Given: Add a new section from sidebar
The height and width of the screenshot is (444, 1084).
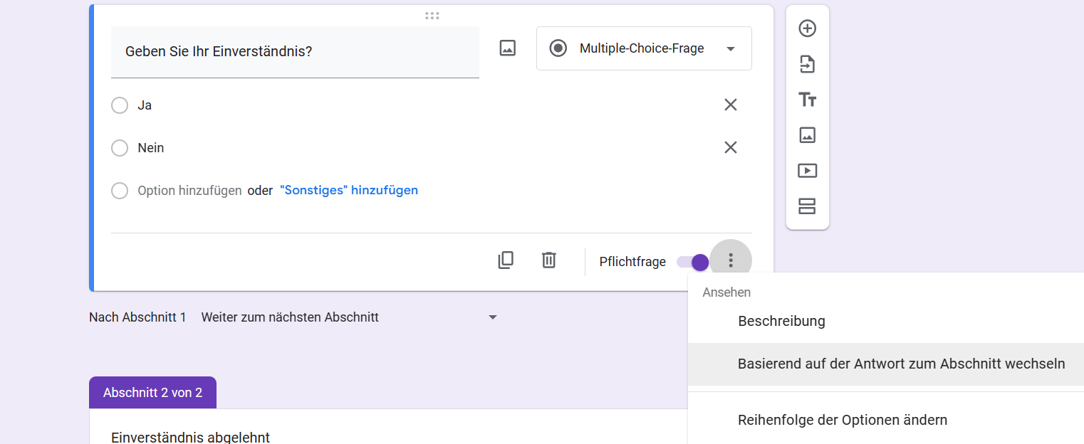Looking at the screenshot, I should 807,206.
